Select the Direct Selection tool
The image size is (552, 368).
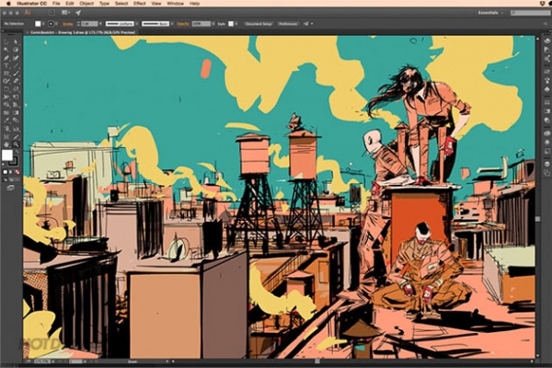click(x=16, y=42)
